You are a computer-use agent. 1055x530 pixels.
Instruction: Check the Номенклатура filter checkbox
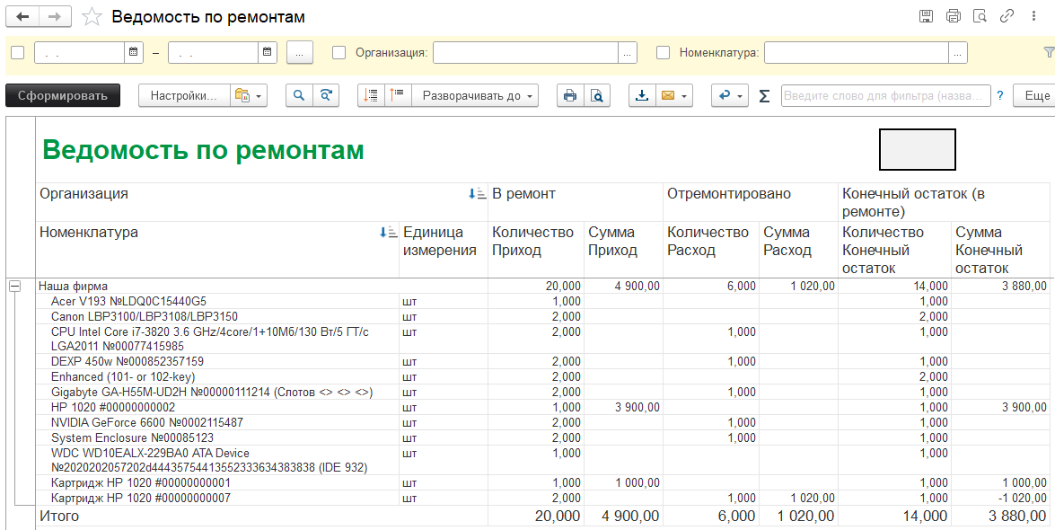pos(663,52)
